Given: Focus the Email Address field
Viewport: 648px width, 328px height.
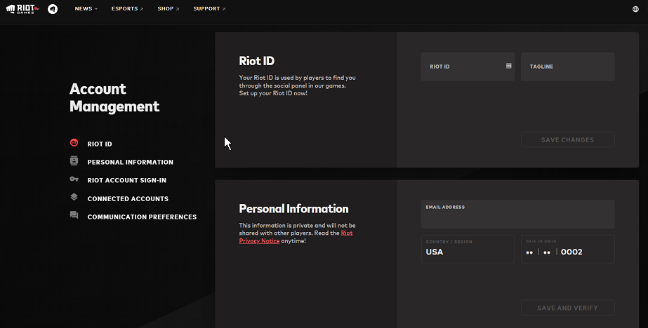Looking at the screenshot, I should [x=518, y=214].
